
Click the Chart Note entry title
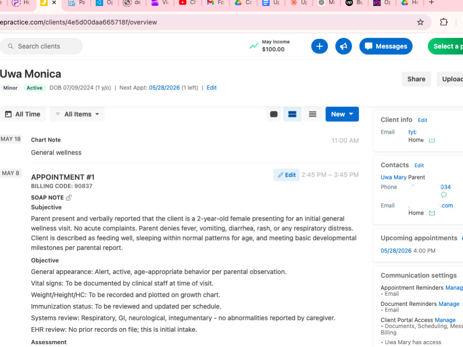[46, 140]
